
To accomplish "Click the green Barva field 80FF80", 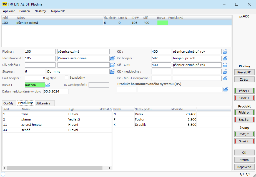I will tap(34, 85).
